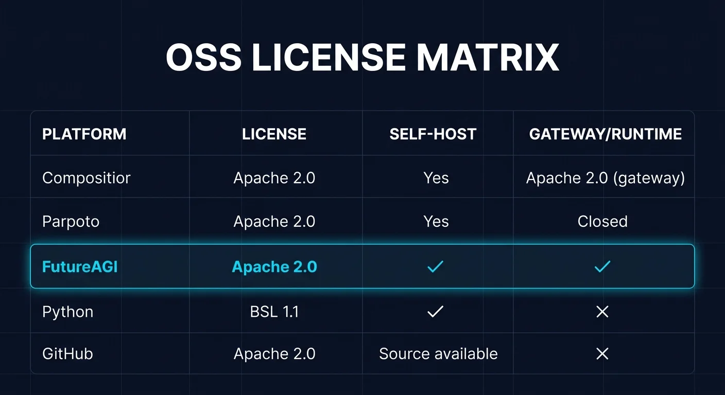Viewport: 725px width, 395px height.
Task: Click Python row gateway cross icon
Action: pos(602,311)
